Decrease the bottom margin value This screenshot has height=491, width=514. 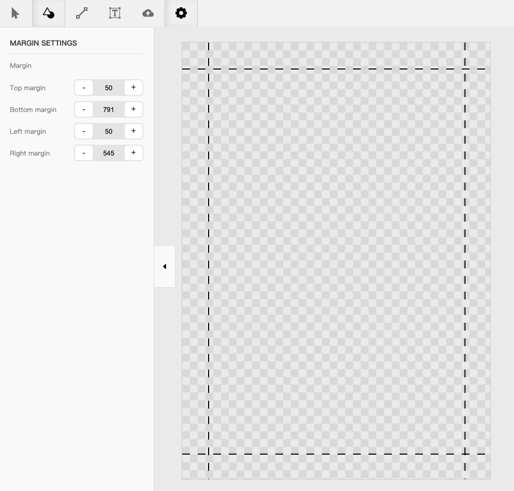(x=83, y=109)
